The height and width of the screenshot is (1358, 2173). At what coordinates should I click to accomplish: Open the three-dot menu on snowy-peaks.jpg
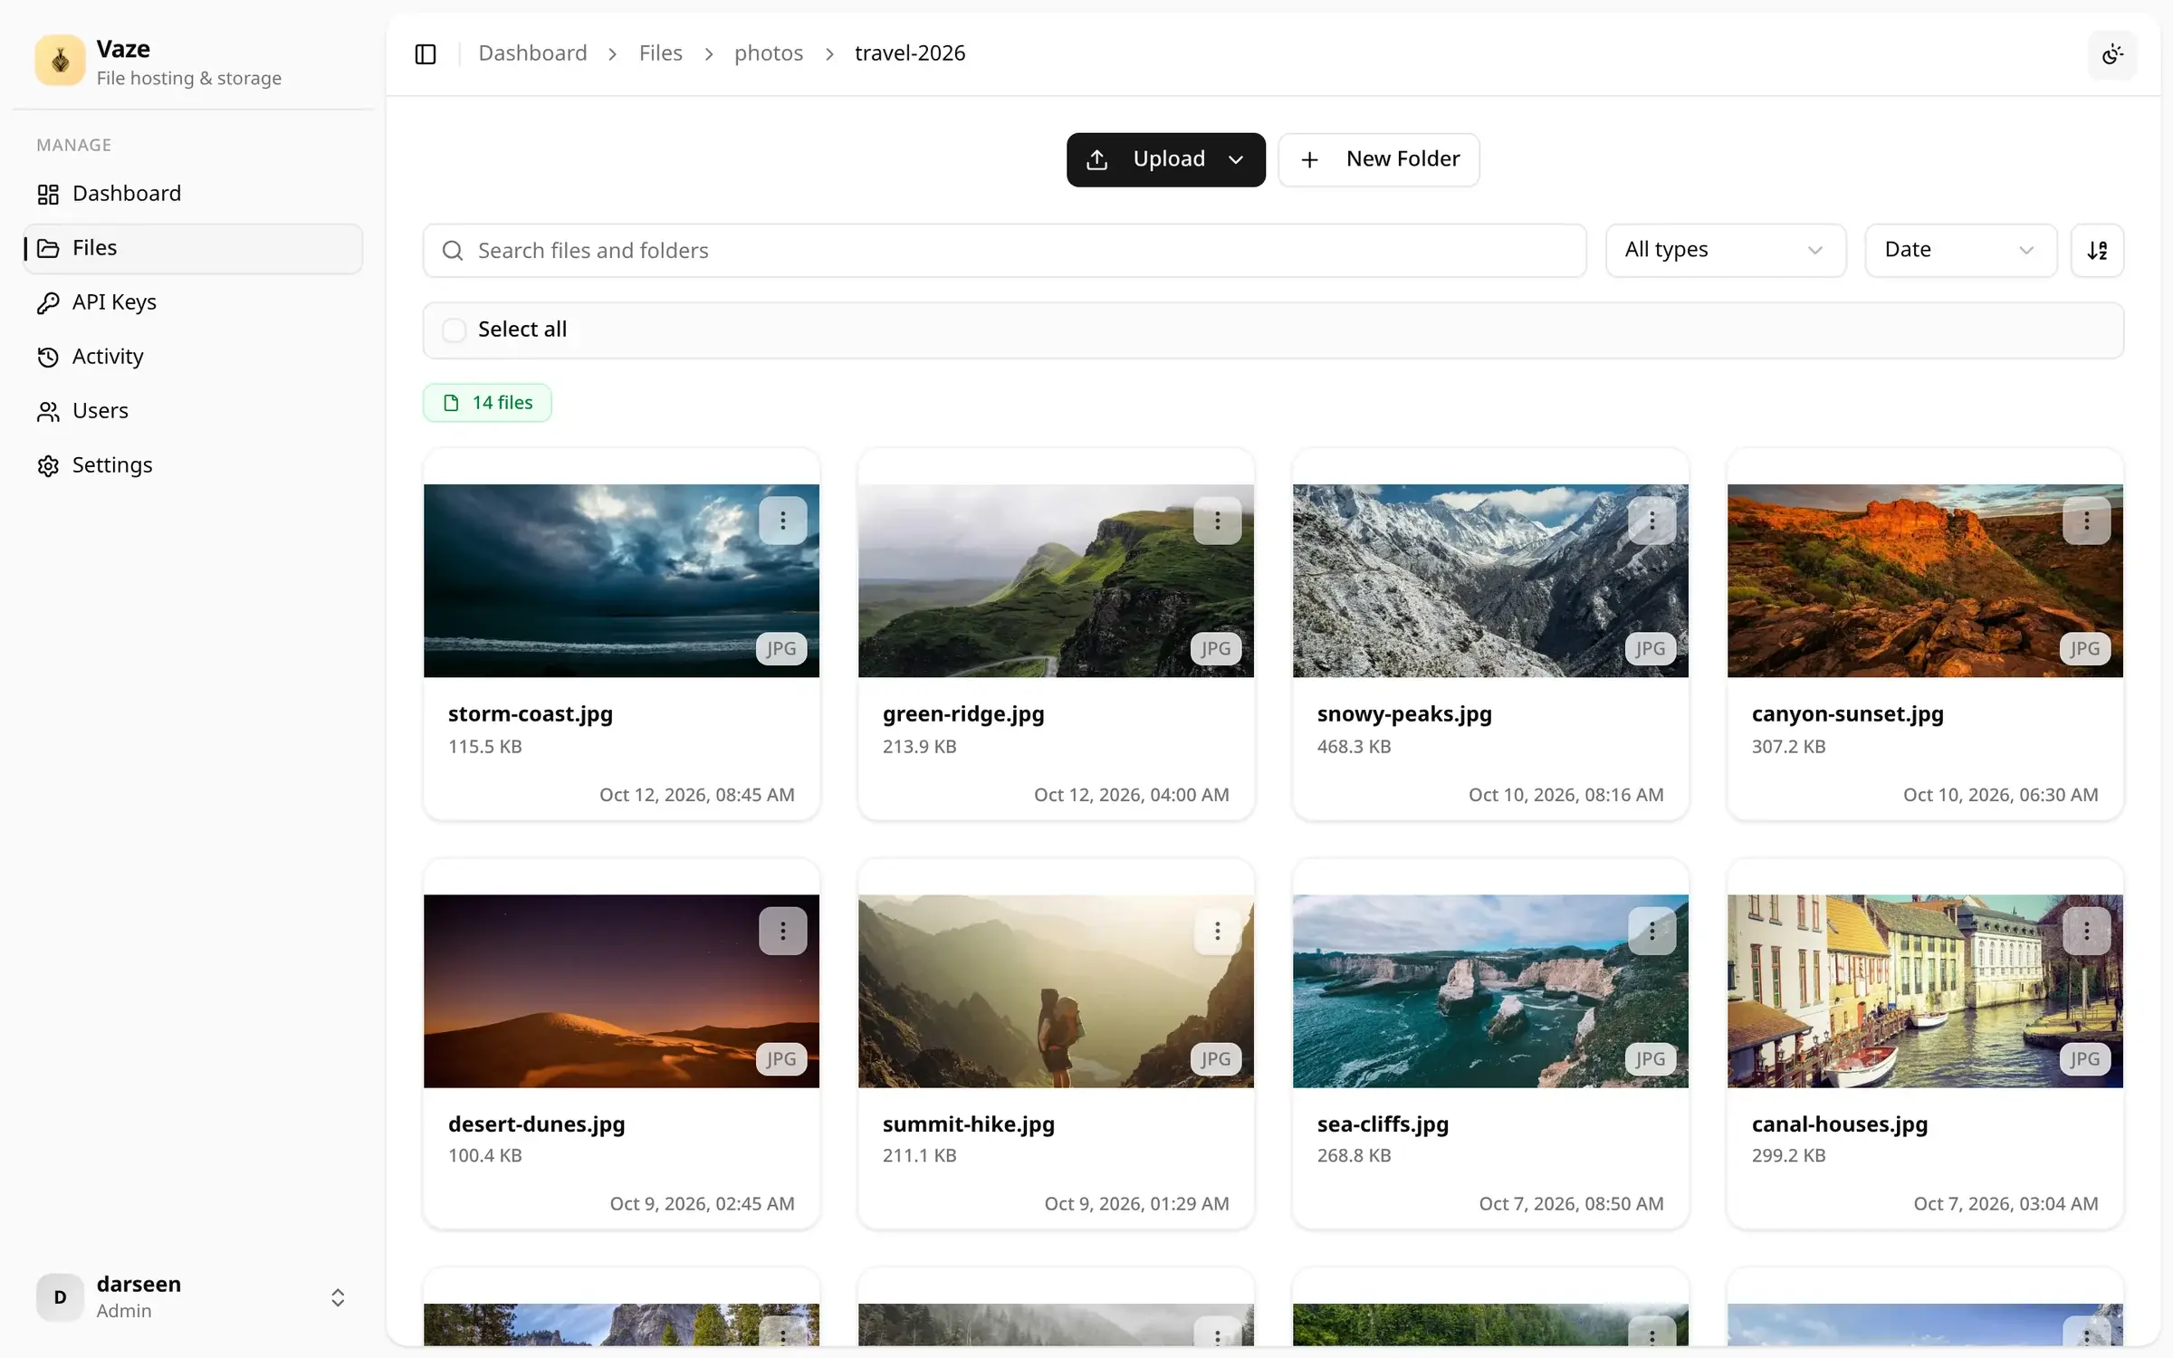pyautogui.click(x=1651, y=521)
